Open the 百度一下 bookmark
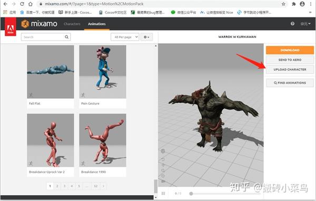The height and width of the screenshot is (201, 316). [x=37, y=12]
